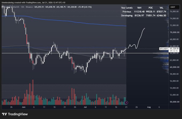
Task: Click the 54,000.00 price axis label
Action: point(174,88)
